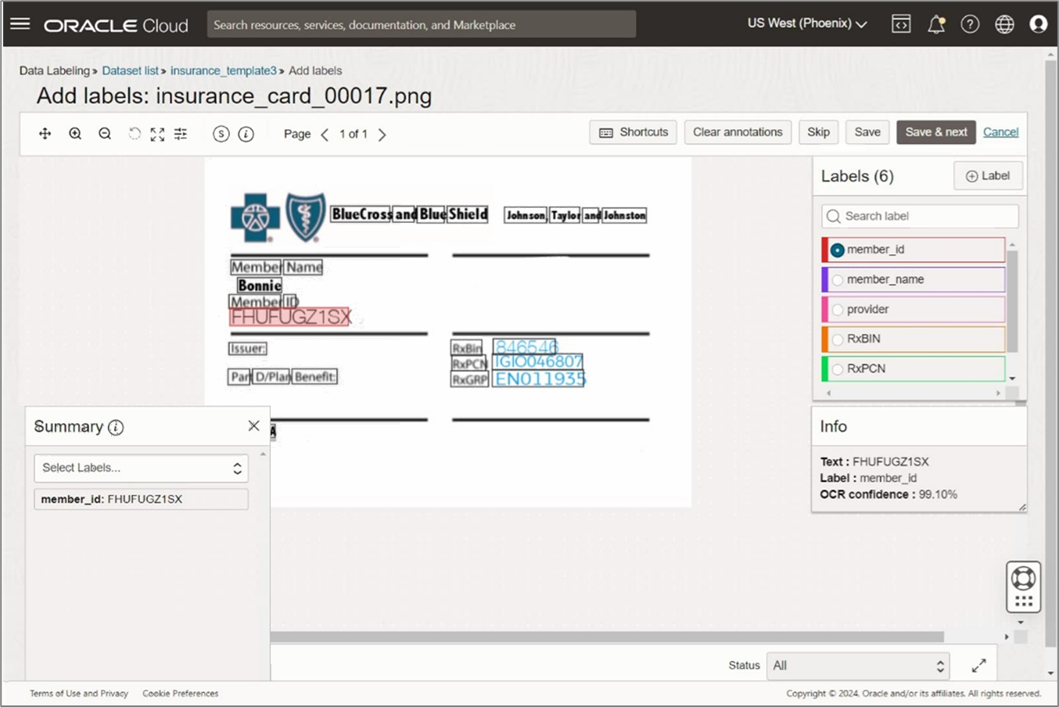Open the Select Labels dropdown in Summary
This screenshot has width=1059, height=707.
(x=141, y=468)
